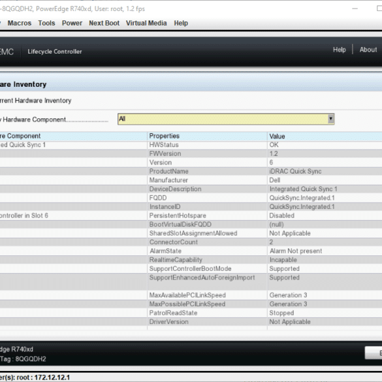Open the Virtual Media menu
The image size is (382, 382).
click(146, 23)
